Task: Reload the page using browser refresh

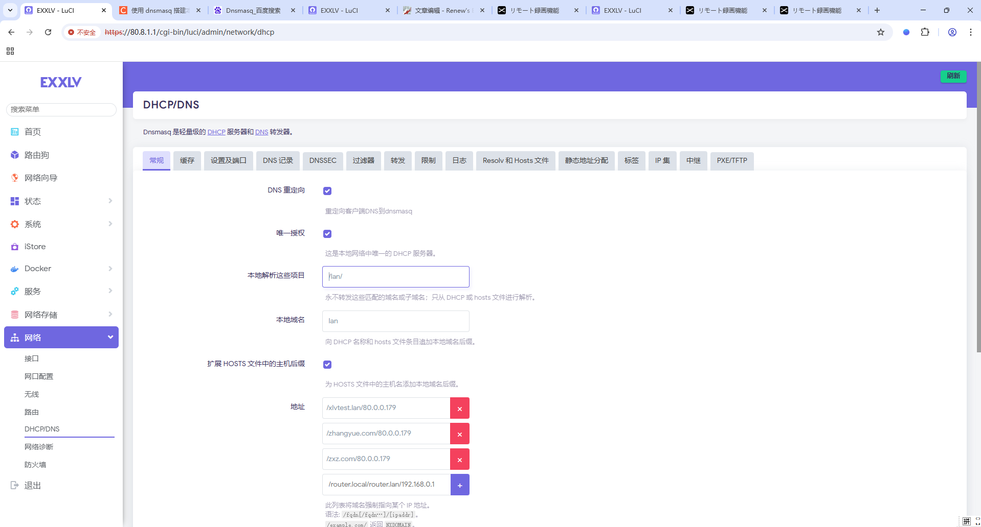Action: coord(48,32)
